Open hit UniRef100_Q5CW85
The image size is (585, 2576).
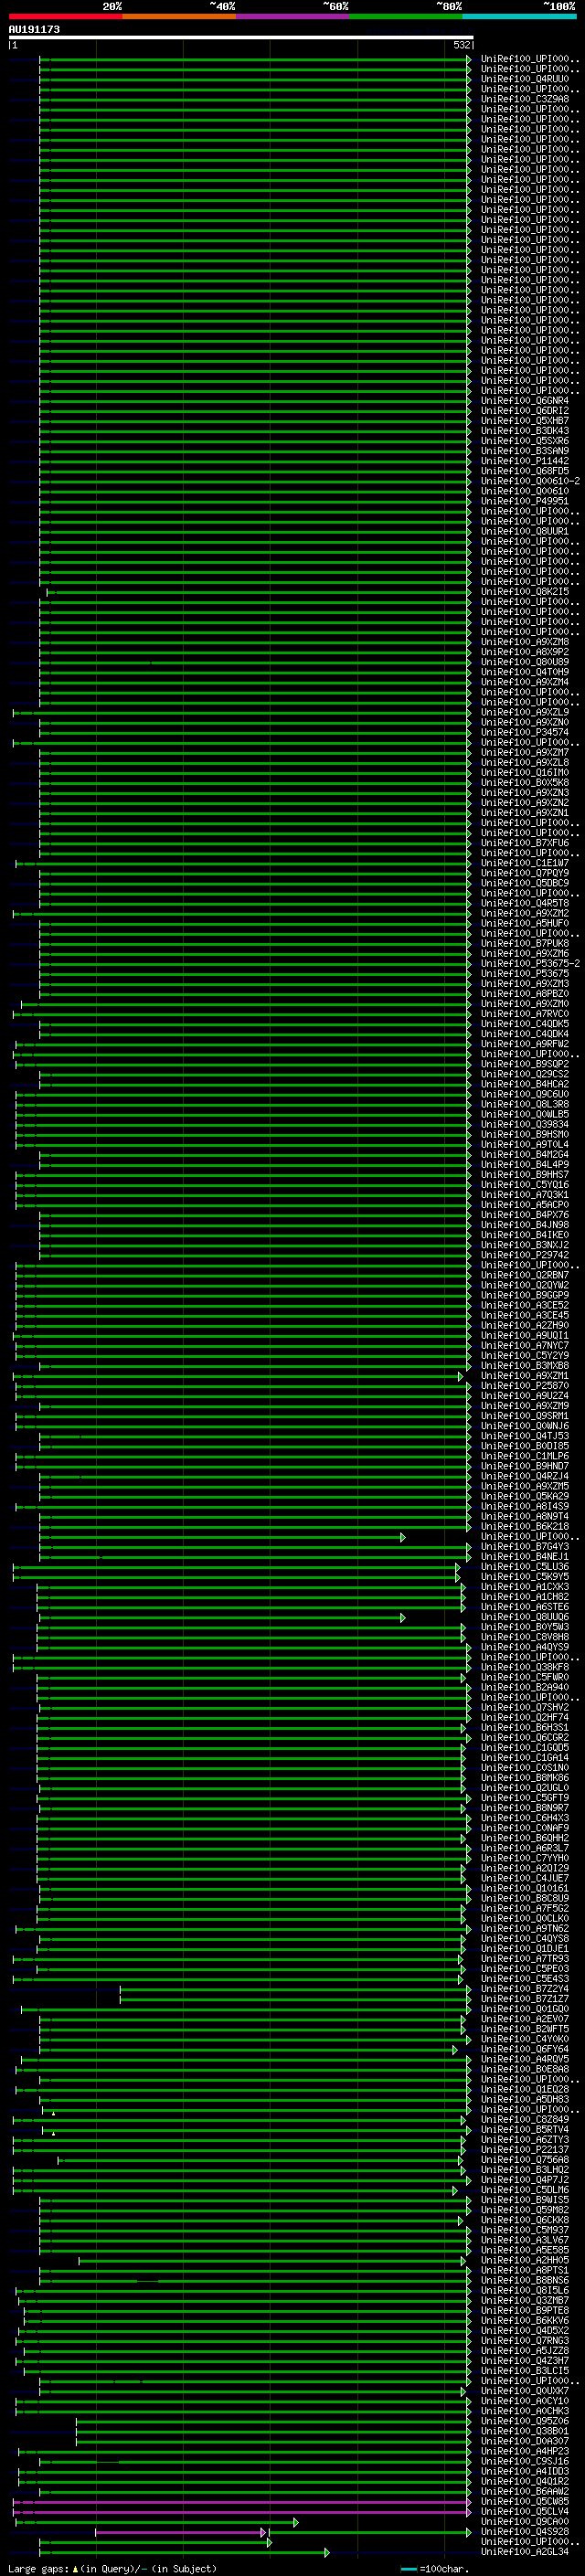[x=525, y=2501]
